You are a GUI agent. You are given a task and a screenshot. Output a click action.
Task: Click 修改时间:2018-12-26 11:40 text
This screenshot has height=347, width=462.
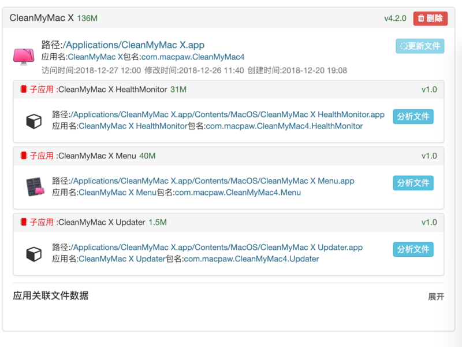(x=194, y=70)
